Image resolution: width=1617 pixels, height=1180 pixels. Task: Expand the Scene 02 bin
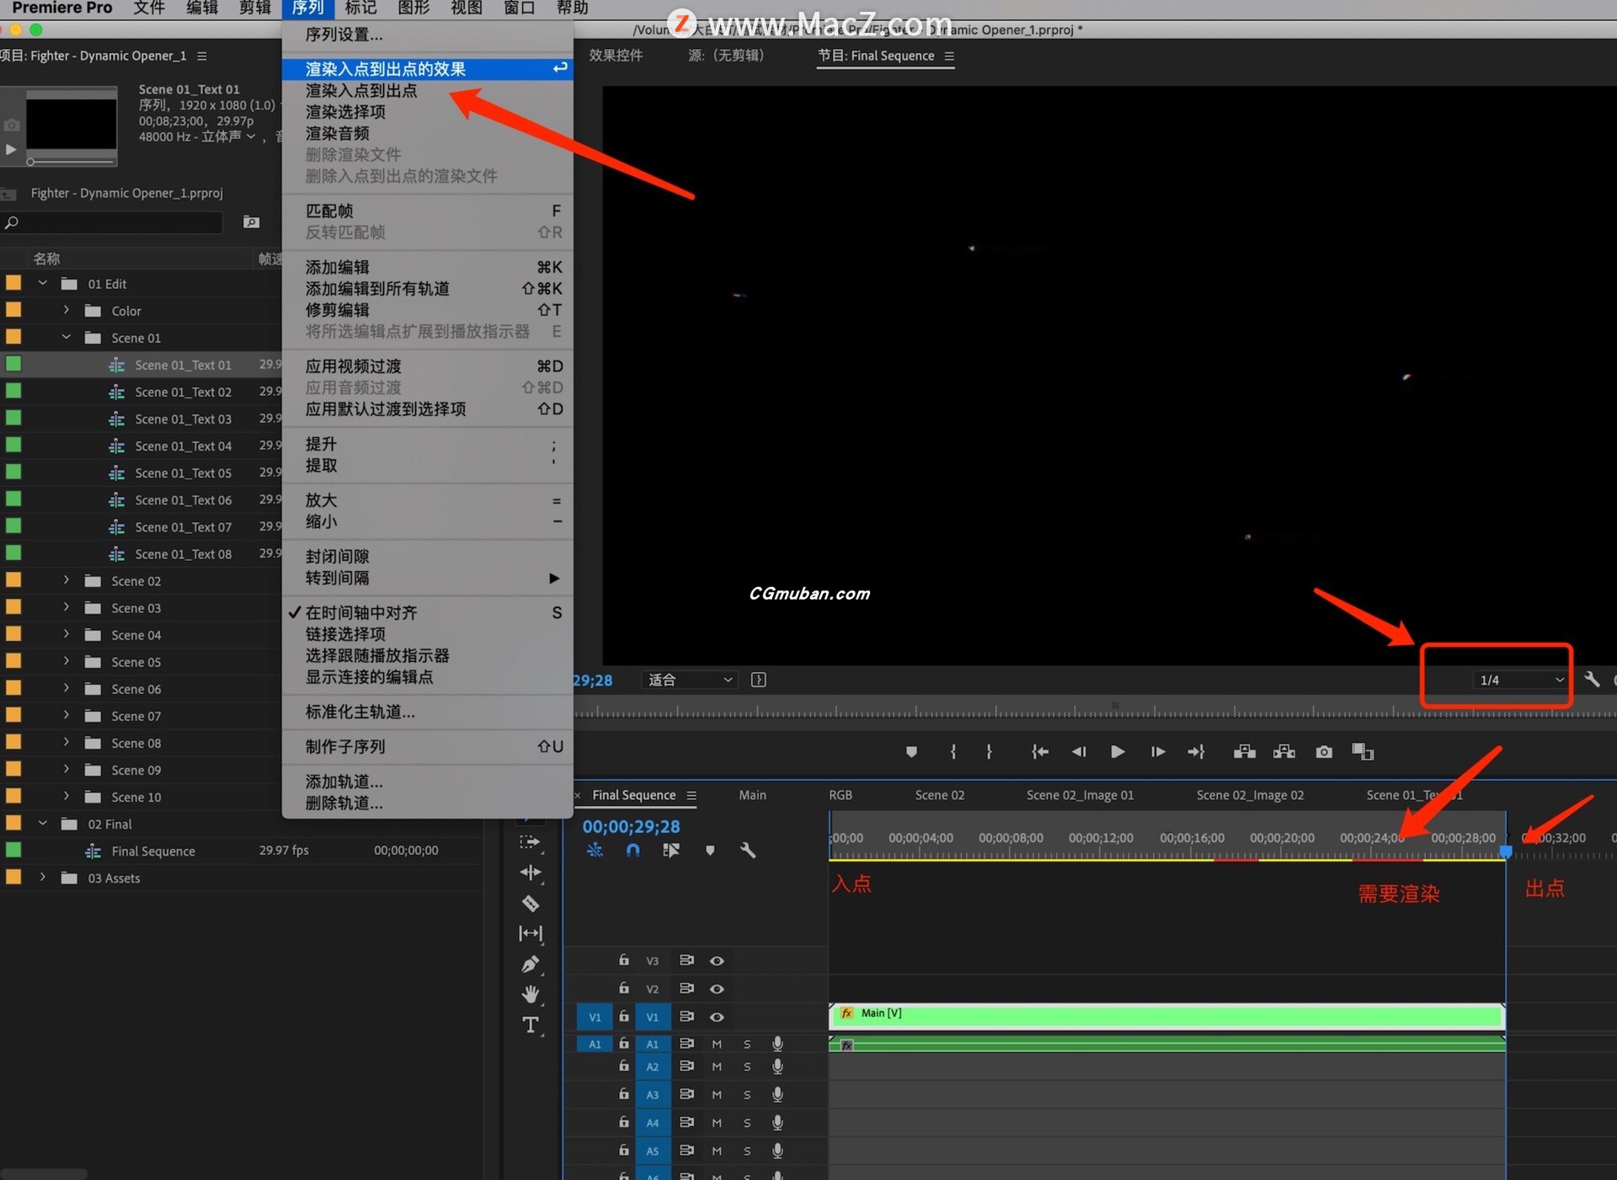pos(66,581)
